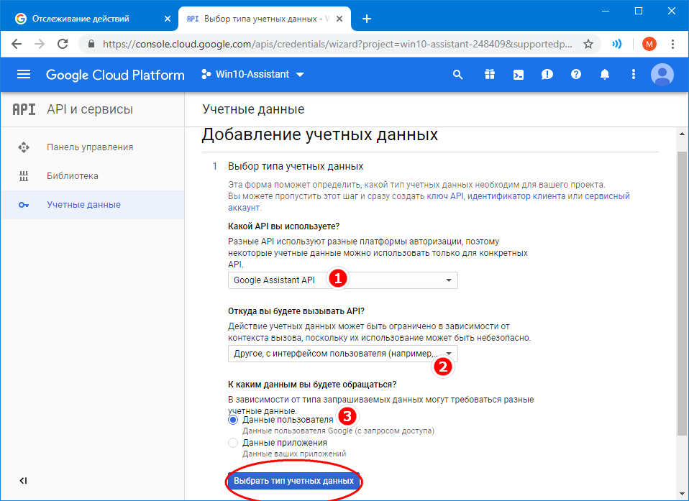Bookmark this page with star icon

[588, 44]
